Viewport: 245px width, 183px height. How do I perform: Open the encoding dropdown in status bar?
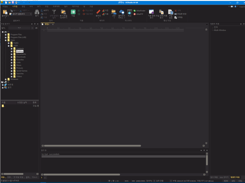(154, 181)
